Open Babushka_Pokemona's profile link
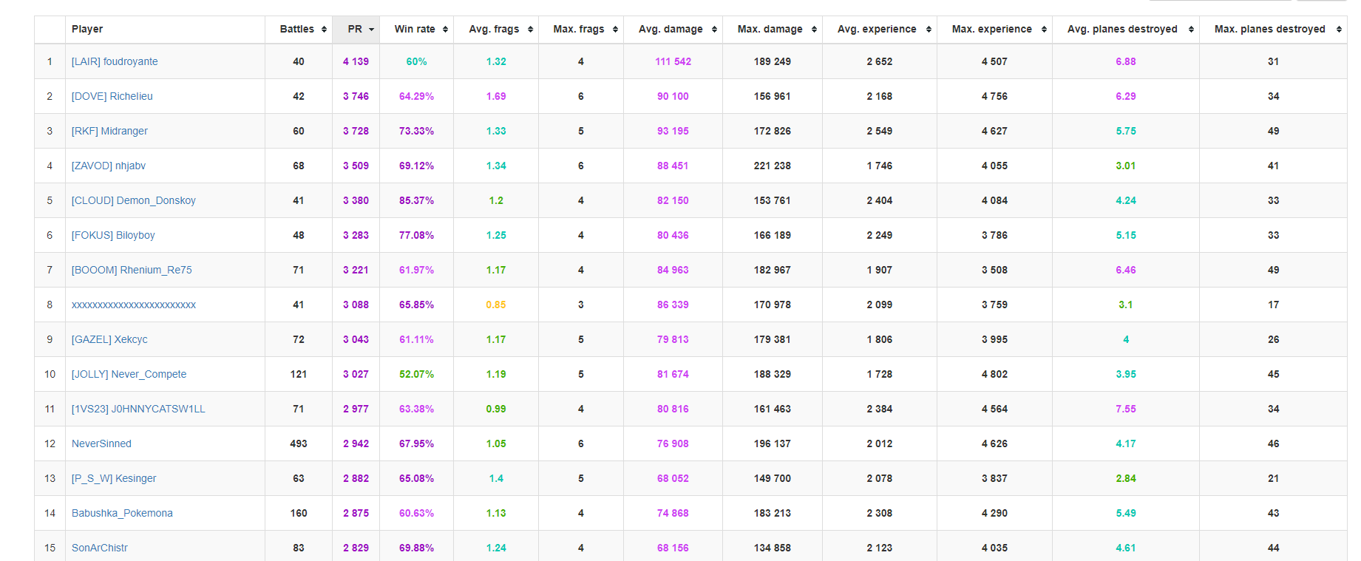Viewport: 1361px width, 561px height. click(x=122, y=513)
